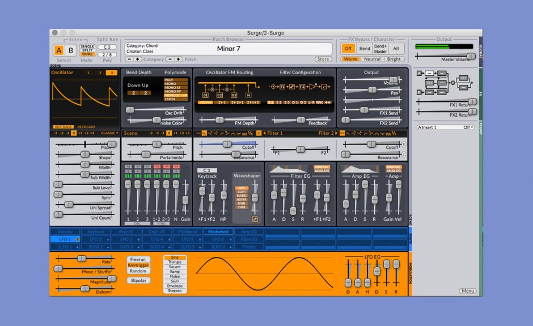Select a sawtooth shape icon in the Filter 1 type row
The image size is (533, 326).
click(x=204, y=132)
